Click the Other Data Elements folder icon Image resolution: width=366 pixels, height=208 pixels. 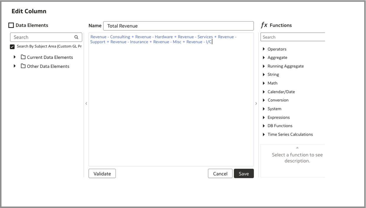(x=23, y=66)
